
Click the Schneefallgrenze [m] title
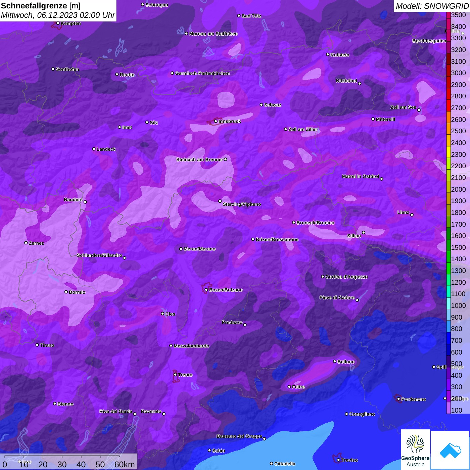click(x=41, y=6)
